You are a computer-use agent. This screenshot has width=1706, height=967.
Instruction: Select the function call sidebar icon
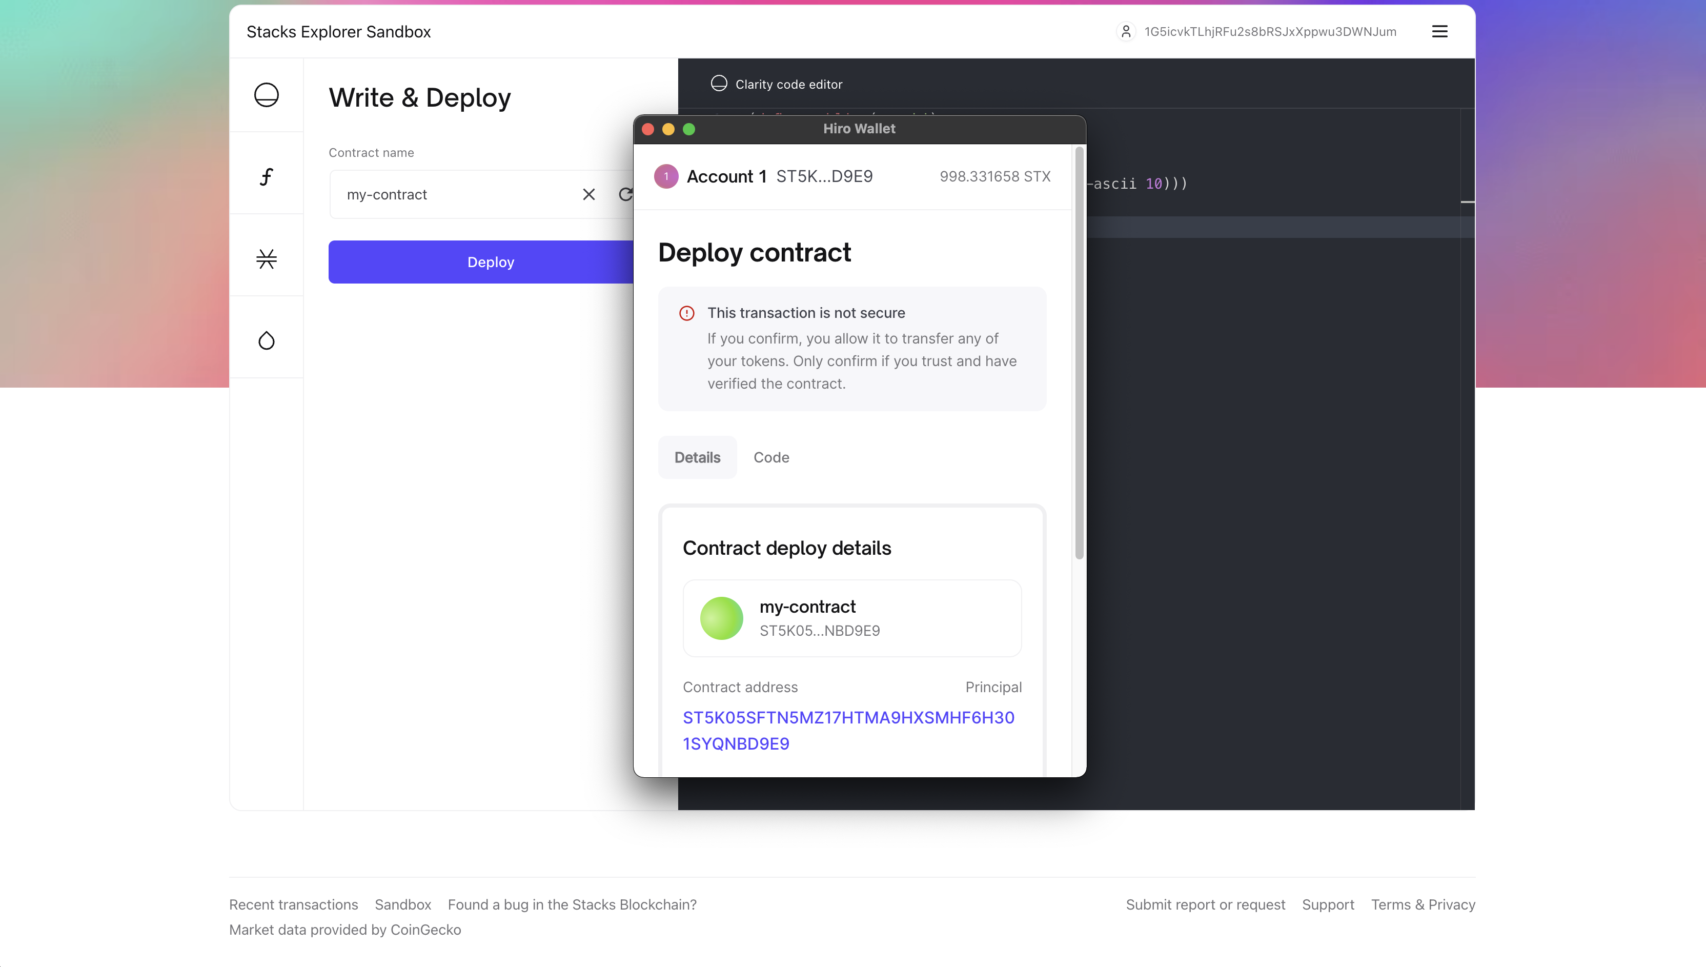point(266,177)
